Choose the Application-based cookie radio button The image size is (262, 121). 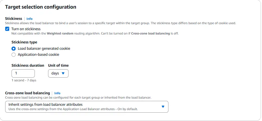coord(14,55)
